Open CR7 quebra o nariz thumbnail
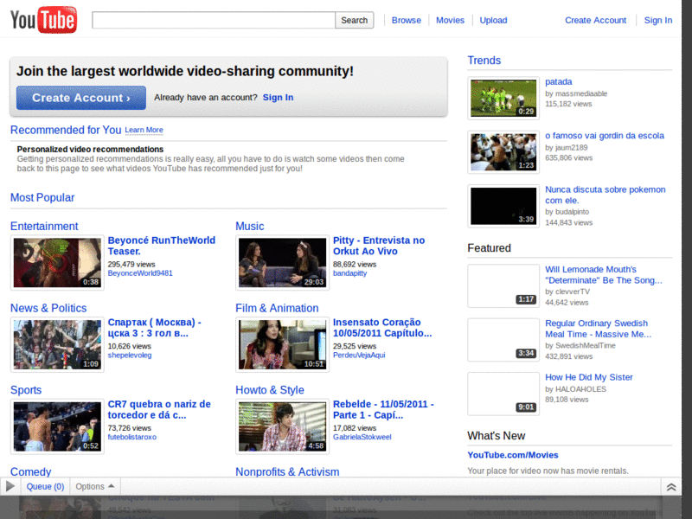This screenshot has height=519, width=692. 57,426
